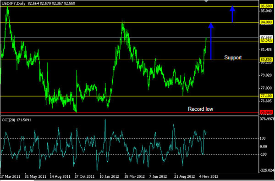Image resolution: width=275 pixels, height=181 pixels.
Task: Click the 4 Nov 2012 date label
Action: coord(209,176)
